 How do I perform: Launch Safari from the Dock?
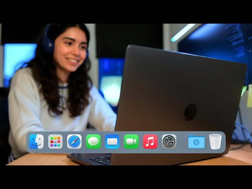pos(74,142)
